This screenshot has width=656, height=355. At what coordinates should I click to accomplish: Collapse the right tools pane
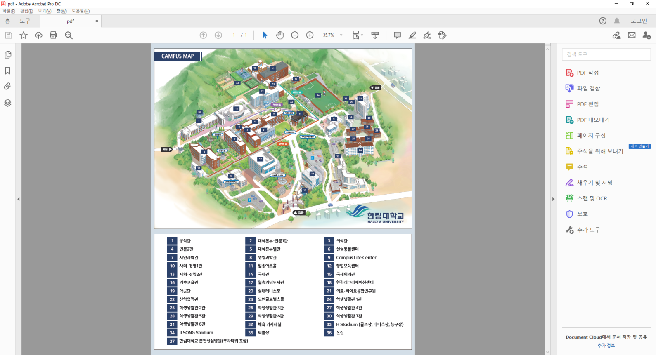coord(553,199)
